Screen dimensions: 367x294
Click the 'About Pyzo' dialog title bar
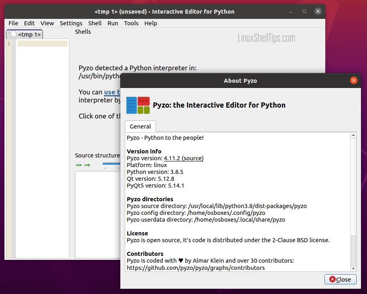240,81
